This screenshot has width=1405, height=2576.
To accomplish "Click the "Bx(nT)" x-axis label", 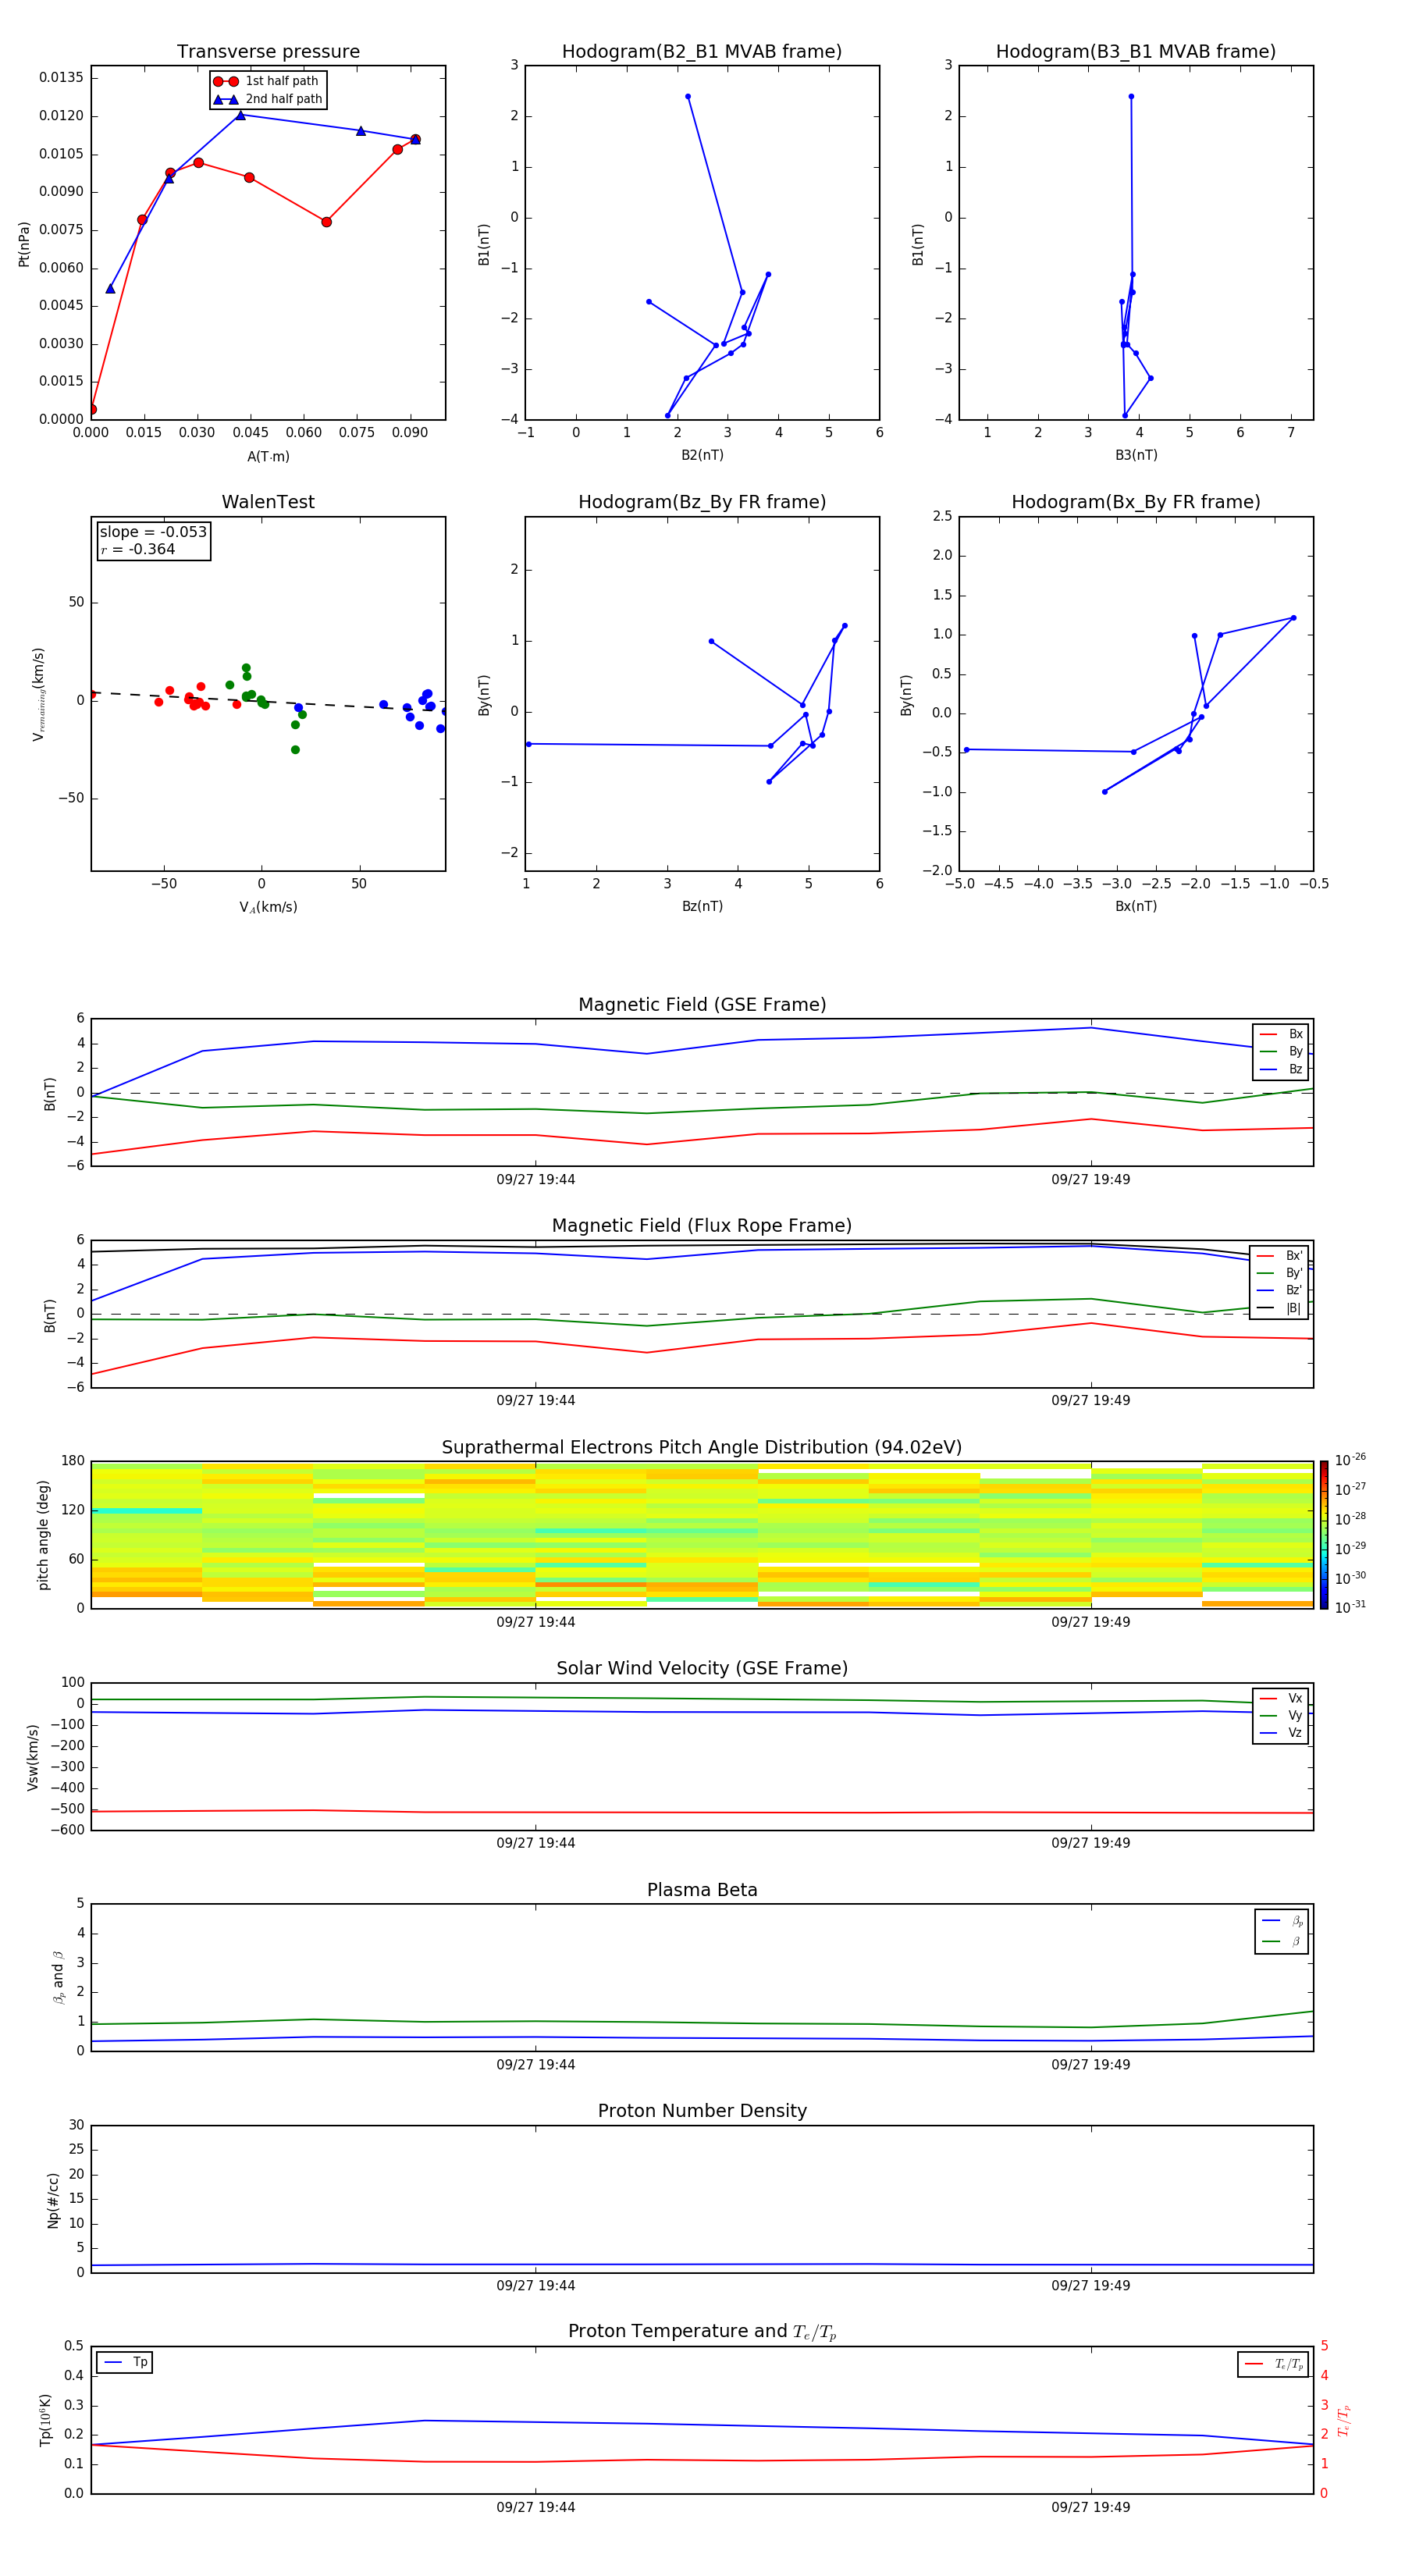I will [x=1136, y=906].
